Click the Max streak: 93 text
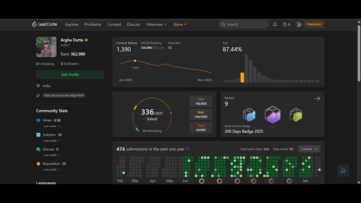 pyautogui.click(x=283, y=149)
